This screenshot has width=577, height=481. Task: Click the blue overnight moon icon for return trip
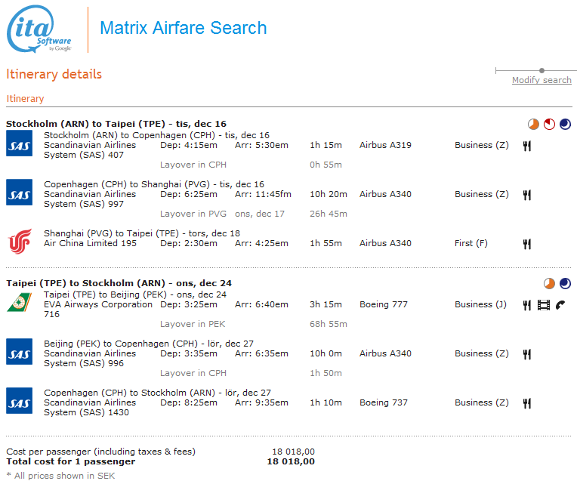pos(565,284)
